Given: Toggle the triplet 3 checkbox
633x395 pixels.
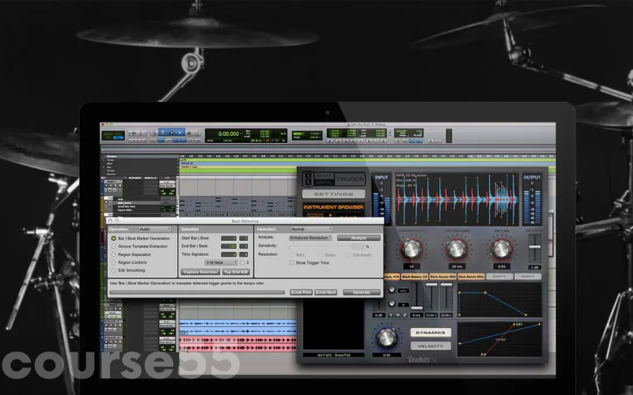Looking at the screenshot, I should click(x=242, y=262).
